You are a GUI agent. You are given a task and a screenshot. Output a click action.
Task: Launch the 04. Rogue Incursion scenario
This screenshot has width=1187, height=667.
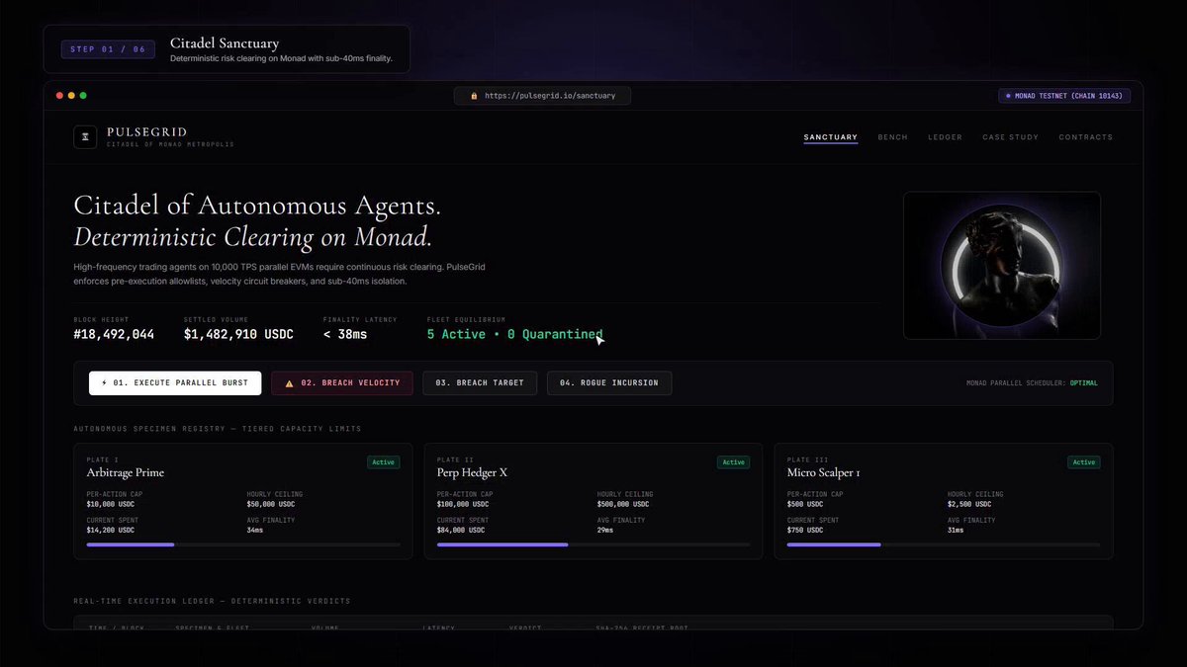coord(609,383)
